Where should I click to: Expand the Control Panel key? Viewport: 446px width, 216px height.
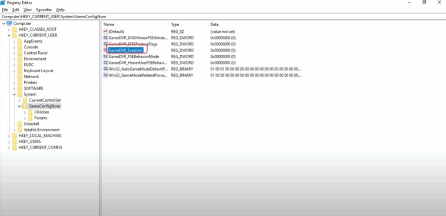(x=14, y=53)
